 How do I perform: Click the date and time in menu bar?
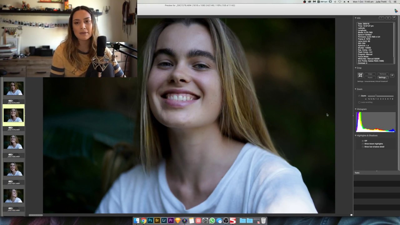363,2
